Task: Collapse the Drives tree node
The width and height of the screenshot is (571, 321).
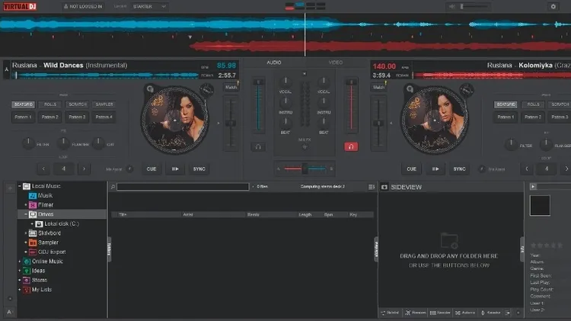Action: 25,214
